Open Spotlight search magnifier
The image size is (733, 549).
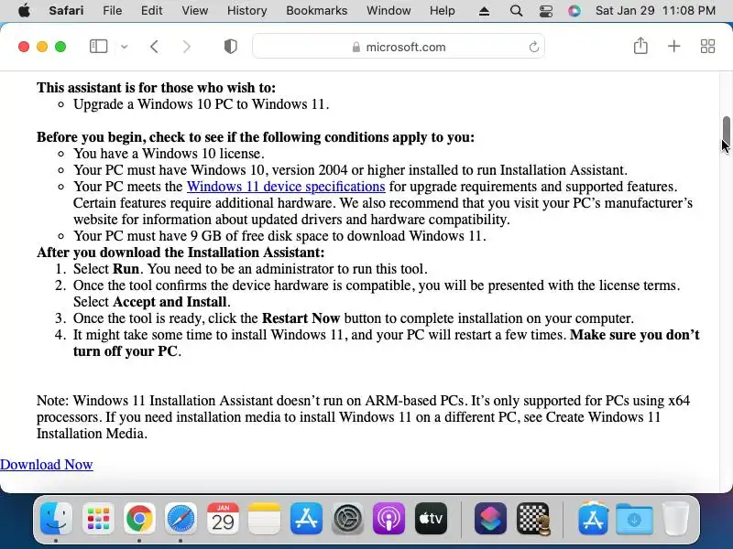pyautogui.click(x=516, y=11)
